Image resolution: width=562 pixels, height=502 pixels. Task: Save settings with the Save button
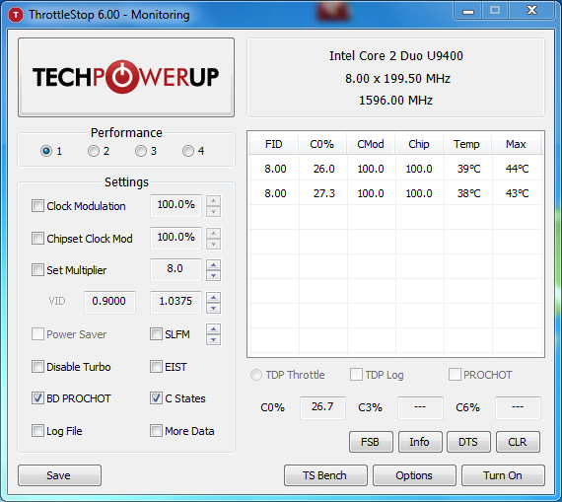click(x=59, y=475)
